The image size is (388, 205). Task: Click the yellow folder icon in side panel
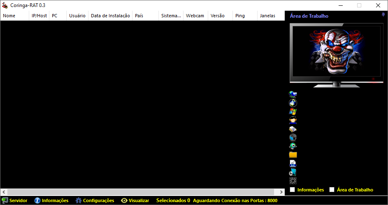[x=293, y=155]
